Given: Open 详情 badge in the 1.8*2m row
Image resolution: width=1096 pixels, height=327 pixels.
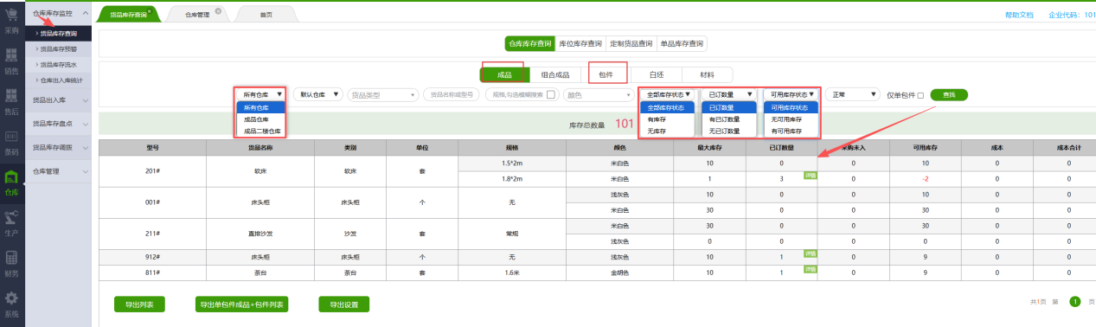Looking at the screenshot, I should click(x=811, y=175).
